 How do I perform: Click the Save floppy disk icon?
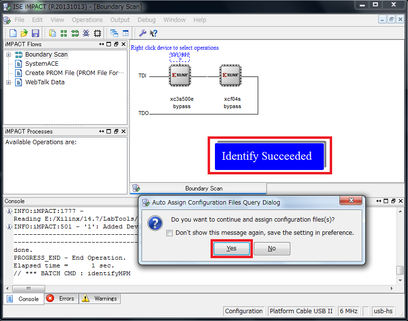(x=35, y=33)
